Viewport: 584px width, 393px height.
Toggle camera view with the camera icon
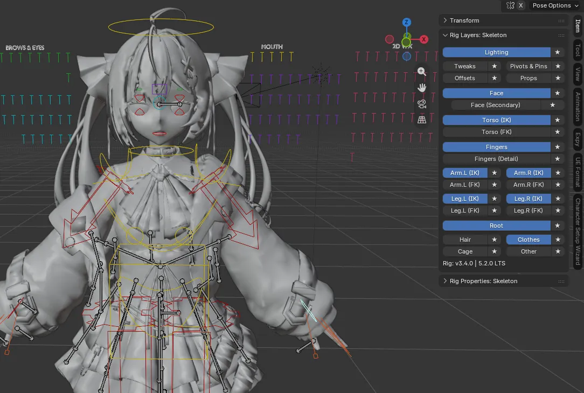click(422, 104)
